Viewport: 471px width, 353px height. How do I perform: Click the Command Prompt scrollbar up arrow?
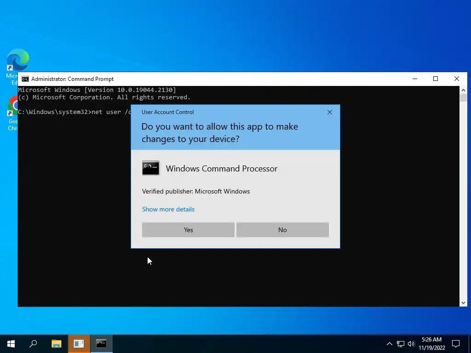[463, 90]
